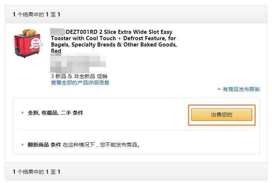Click the blurred product details block
This screenshot has height=183, width=272.
pyautogui.click(x=78, y=63)
